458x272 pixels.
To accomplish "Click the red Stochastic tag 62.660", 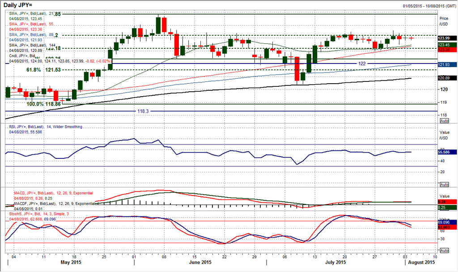I will 447,227.
